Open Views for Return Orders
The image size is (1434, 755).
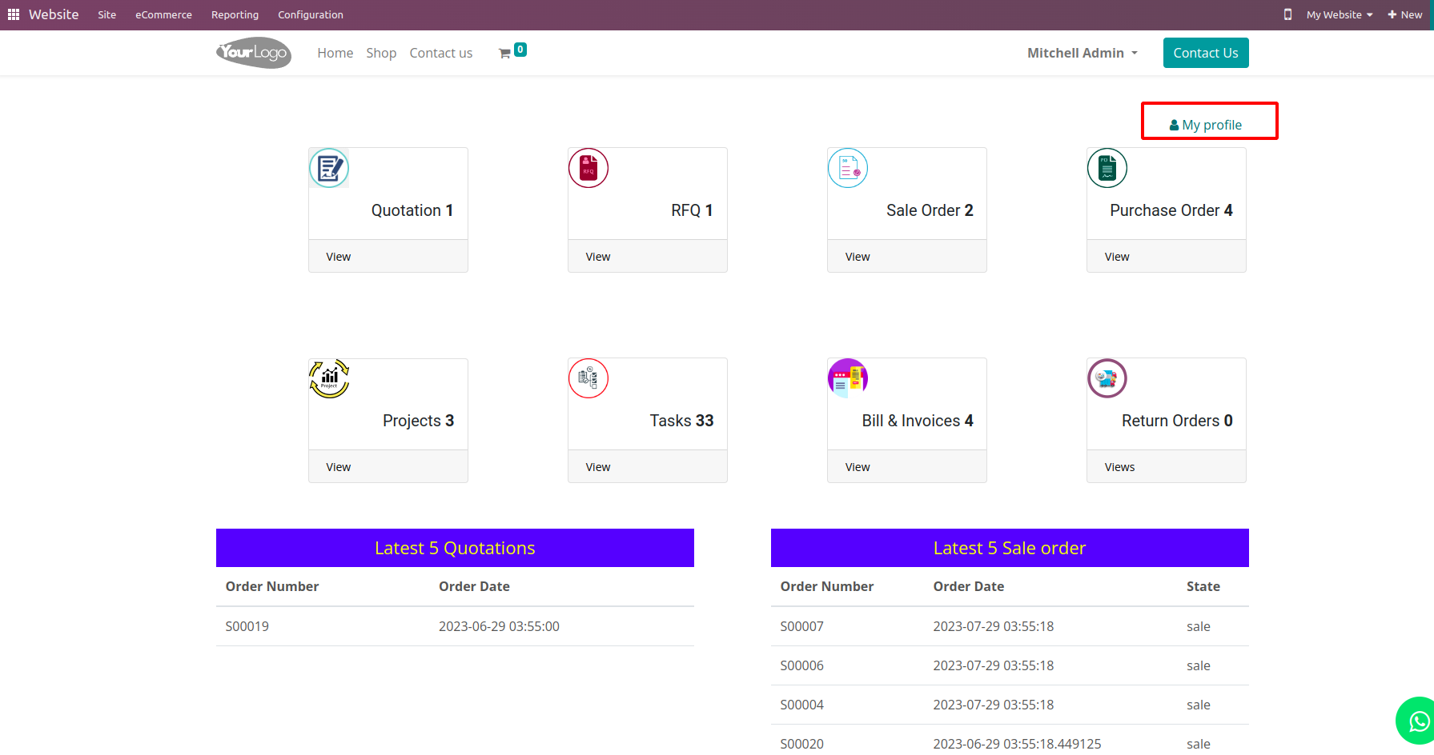tap(1119, 467)
